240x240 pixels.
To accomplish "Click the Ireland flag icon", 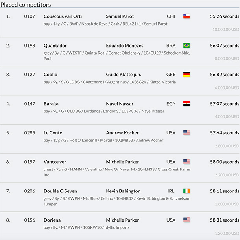I will [186, 191].
